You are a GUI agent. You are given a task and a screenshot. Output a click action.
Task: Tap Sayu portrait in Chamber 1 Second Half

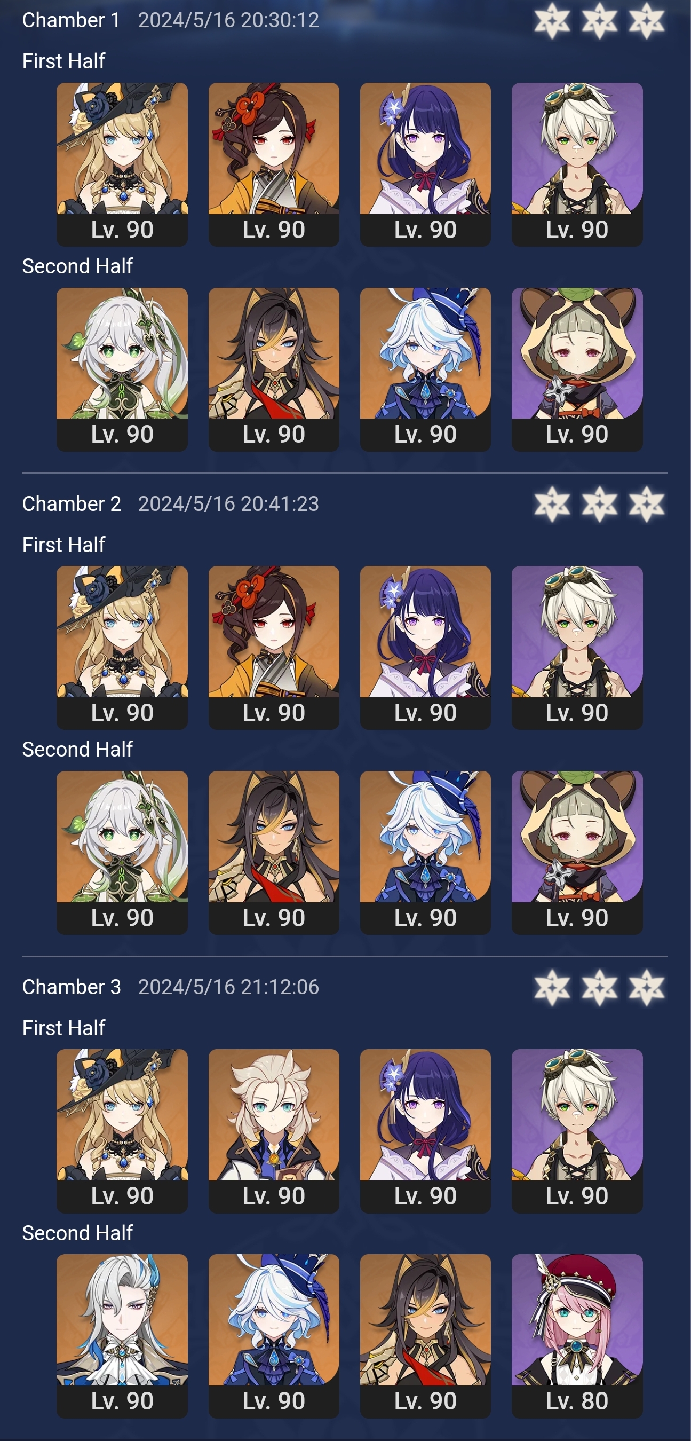click(x=577, y=369)
